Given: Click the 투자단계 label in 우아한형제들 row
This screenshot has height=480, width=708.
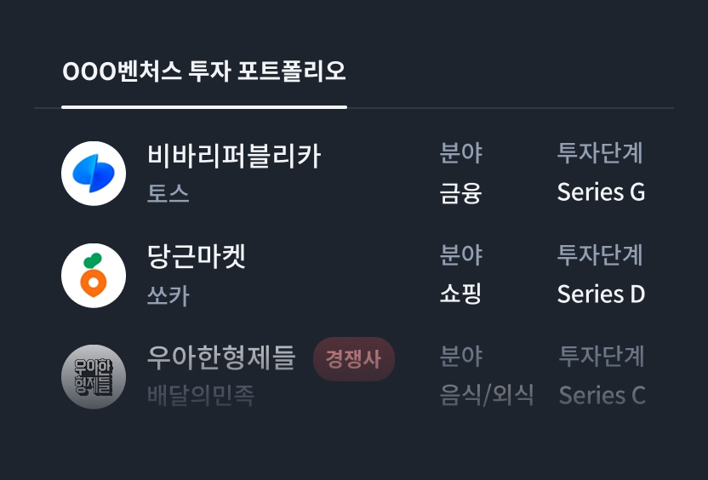Looking at the screenshot, I should pyautogui.click(x=602, y=356).
